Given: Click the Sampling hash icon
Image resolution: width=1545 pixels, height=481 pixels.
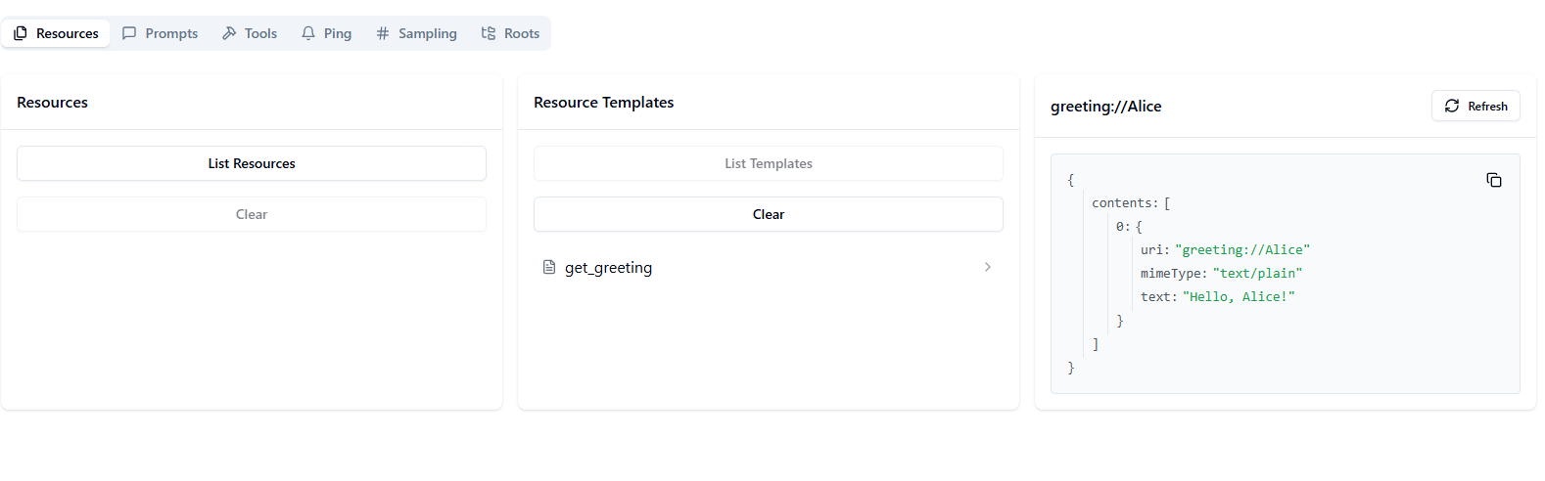Looking at the screenshot, I should (x=383, y=33).
